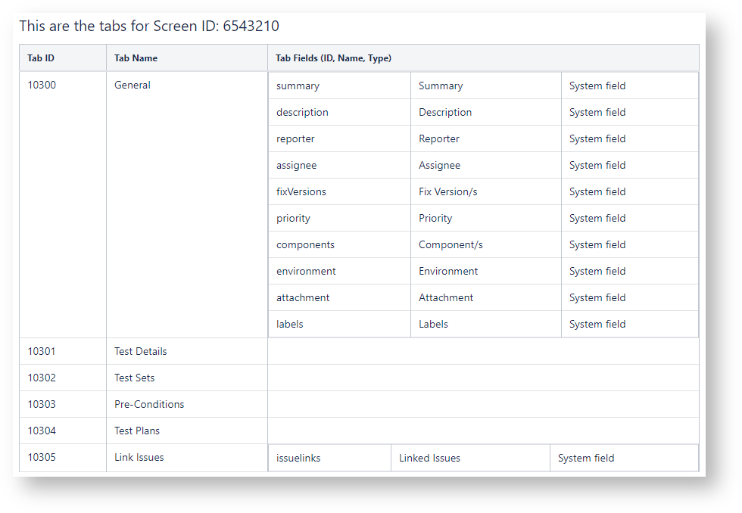Click the Tab ID column header
This screenshot has height=513, width=742.
coord(41,58)
